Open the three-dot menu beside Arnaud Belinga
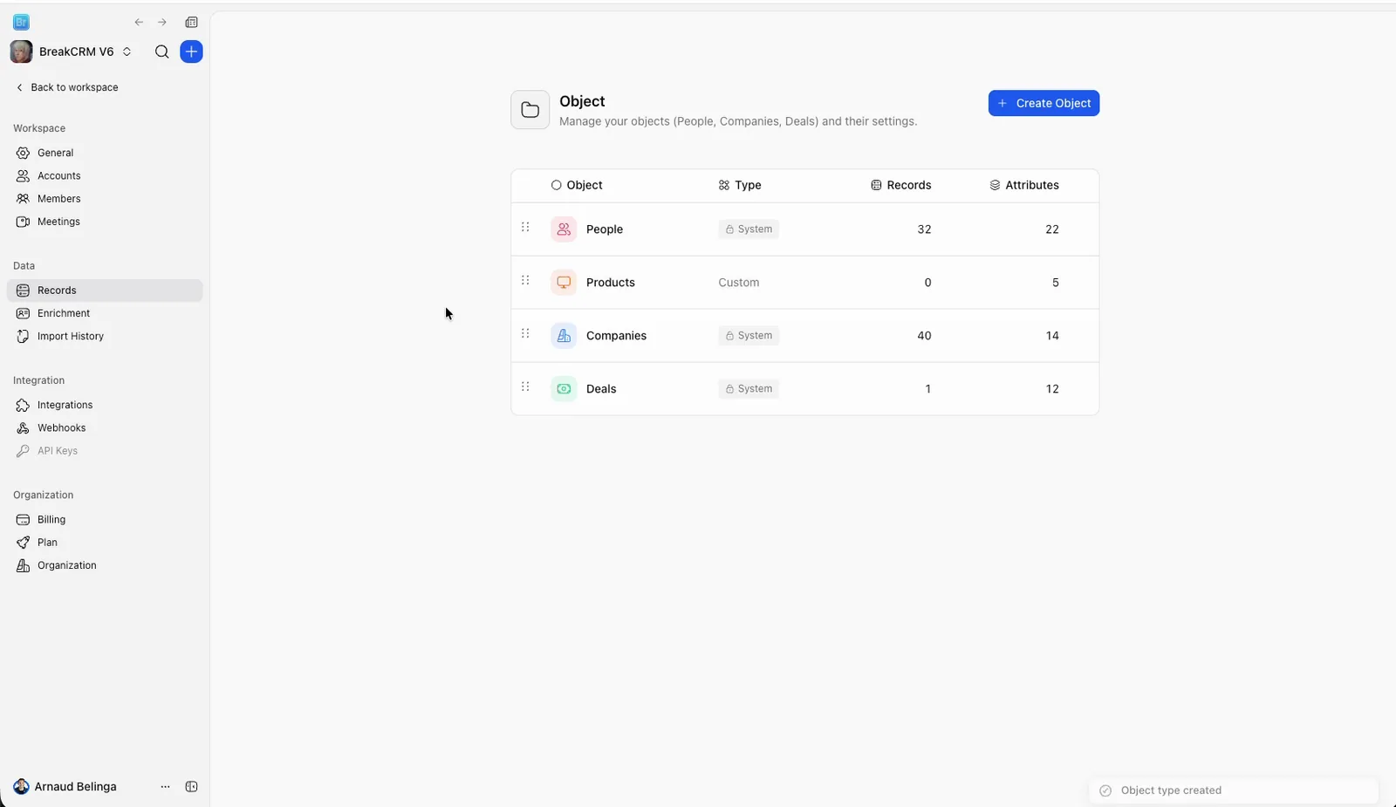Screen dimensions: 1396x807 click(165, 787)
